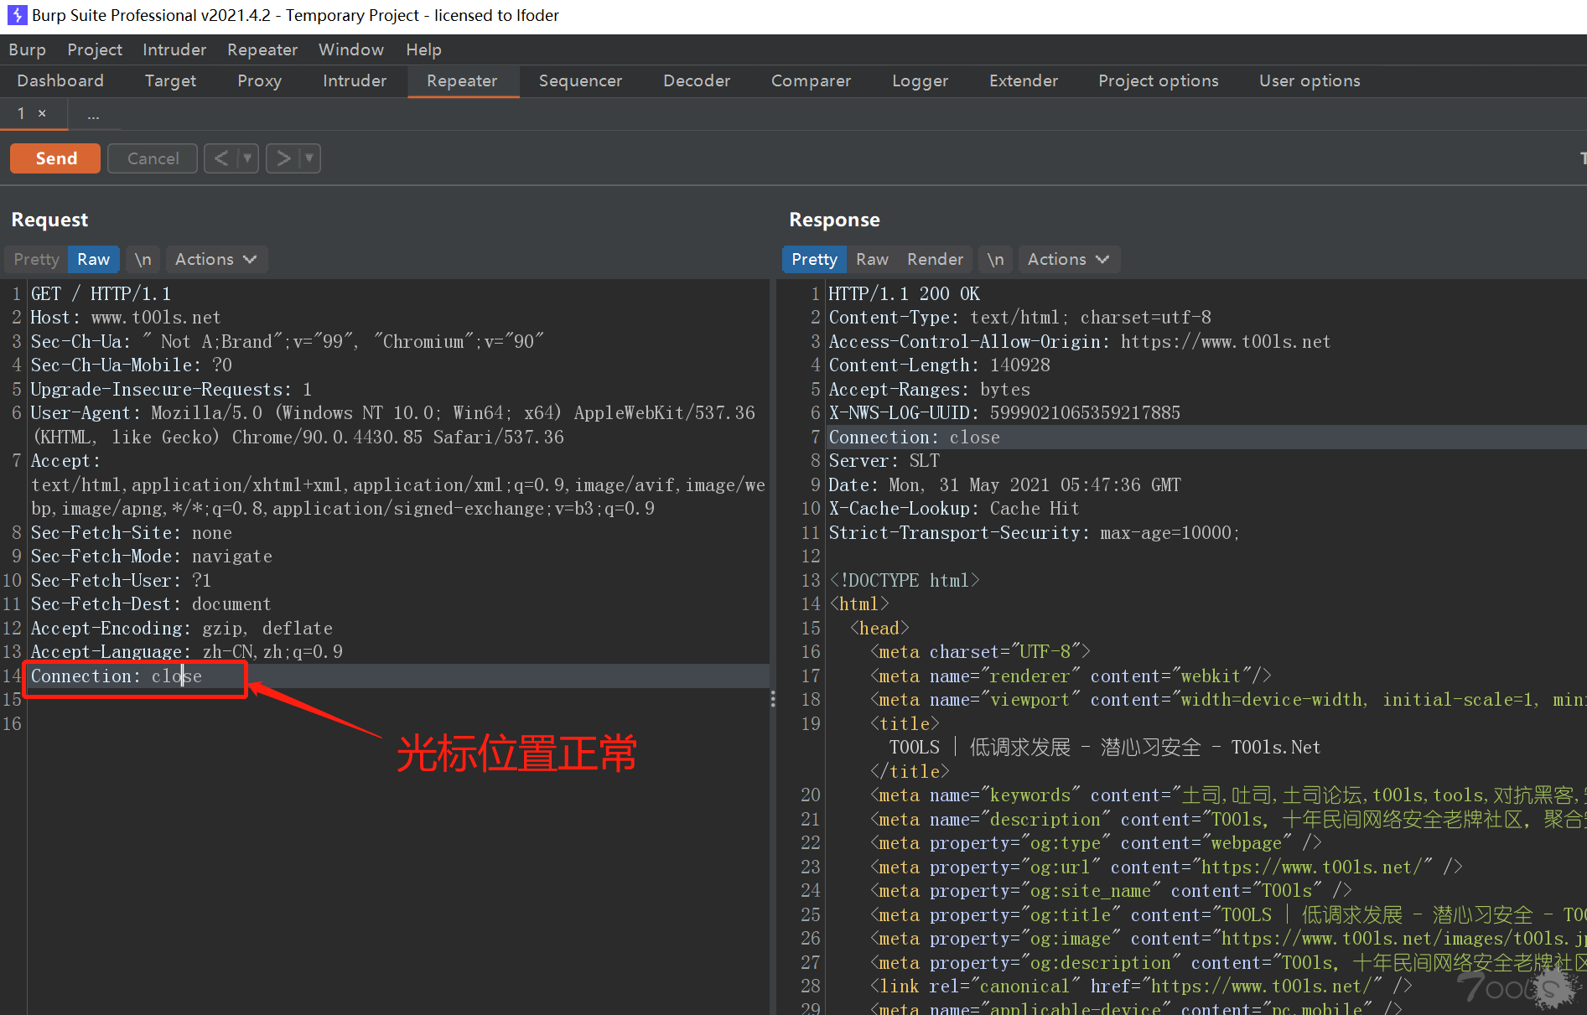Viewport: 1587px width, 1015px height.
Task: Switch request view to Pretty
Action: click(36, 260)
